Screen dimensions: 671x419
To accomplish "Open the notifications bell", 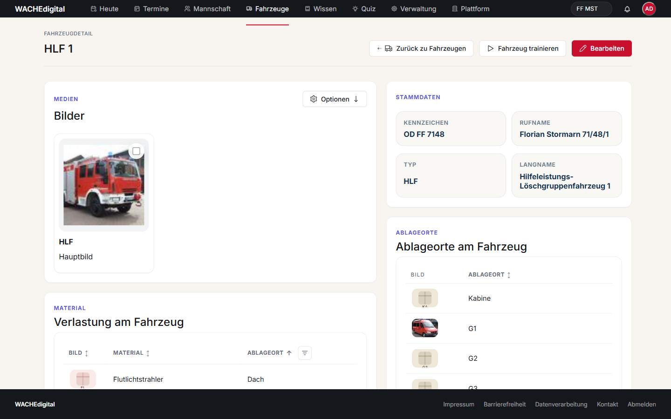I will click(x=627, y=9).
